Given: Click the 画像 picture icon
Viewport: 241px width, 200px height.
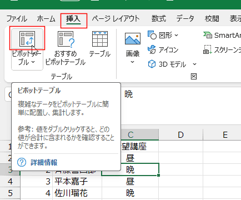Looking at the screenshot, I should pyautogui.click(x=133, y=39).
